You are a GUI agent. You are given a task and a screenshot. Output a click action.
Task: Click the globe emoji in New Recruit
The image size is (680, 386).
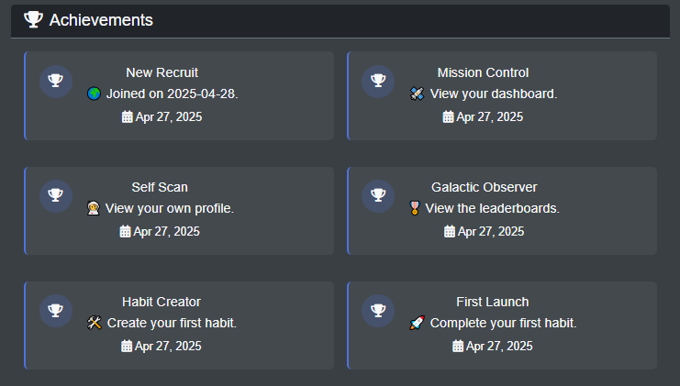click(94, 94)
